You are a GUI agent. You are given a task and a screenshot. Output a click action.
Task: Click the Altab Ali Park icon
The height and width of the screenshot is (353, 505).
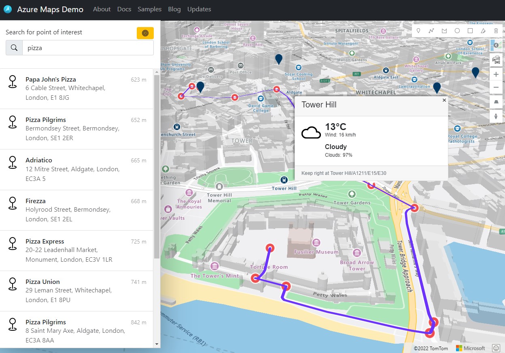click(x=448, y=56)
